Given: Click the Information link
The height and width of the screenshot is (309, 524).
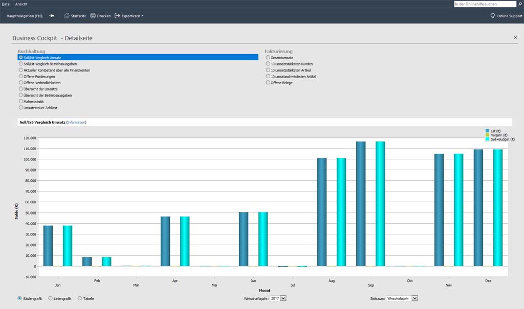Looking at the screenshot, I should pyautogui.click(x=76, y=123).
